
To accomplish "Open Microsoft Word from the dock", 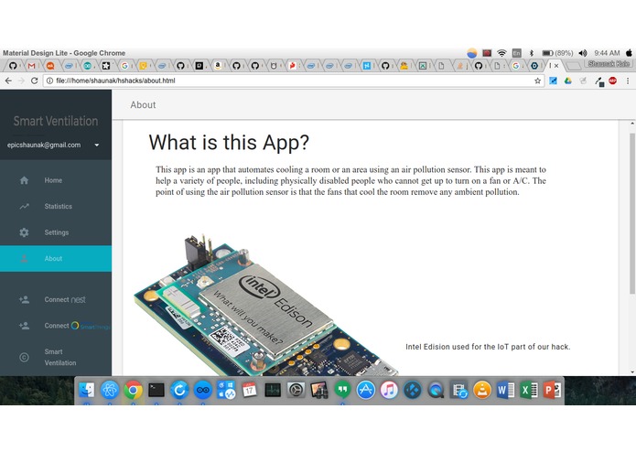I will [505, 391].
